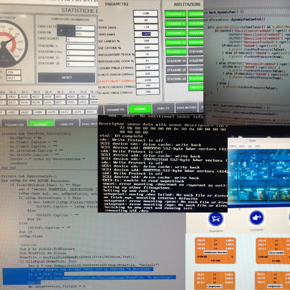290x290 pixels.
Task: Click the PETT.INDIET.(1000ms) value field
Action: click(x=148, y=80)
